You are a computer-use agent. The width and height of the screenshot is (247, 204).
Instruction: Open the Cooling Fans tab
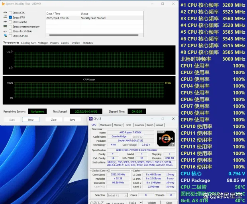pos(29,43)
